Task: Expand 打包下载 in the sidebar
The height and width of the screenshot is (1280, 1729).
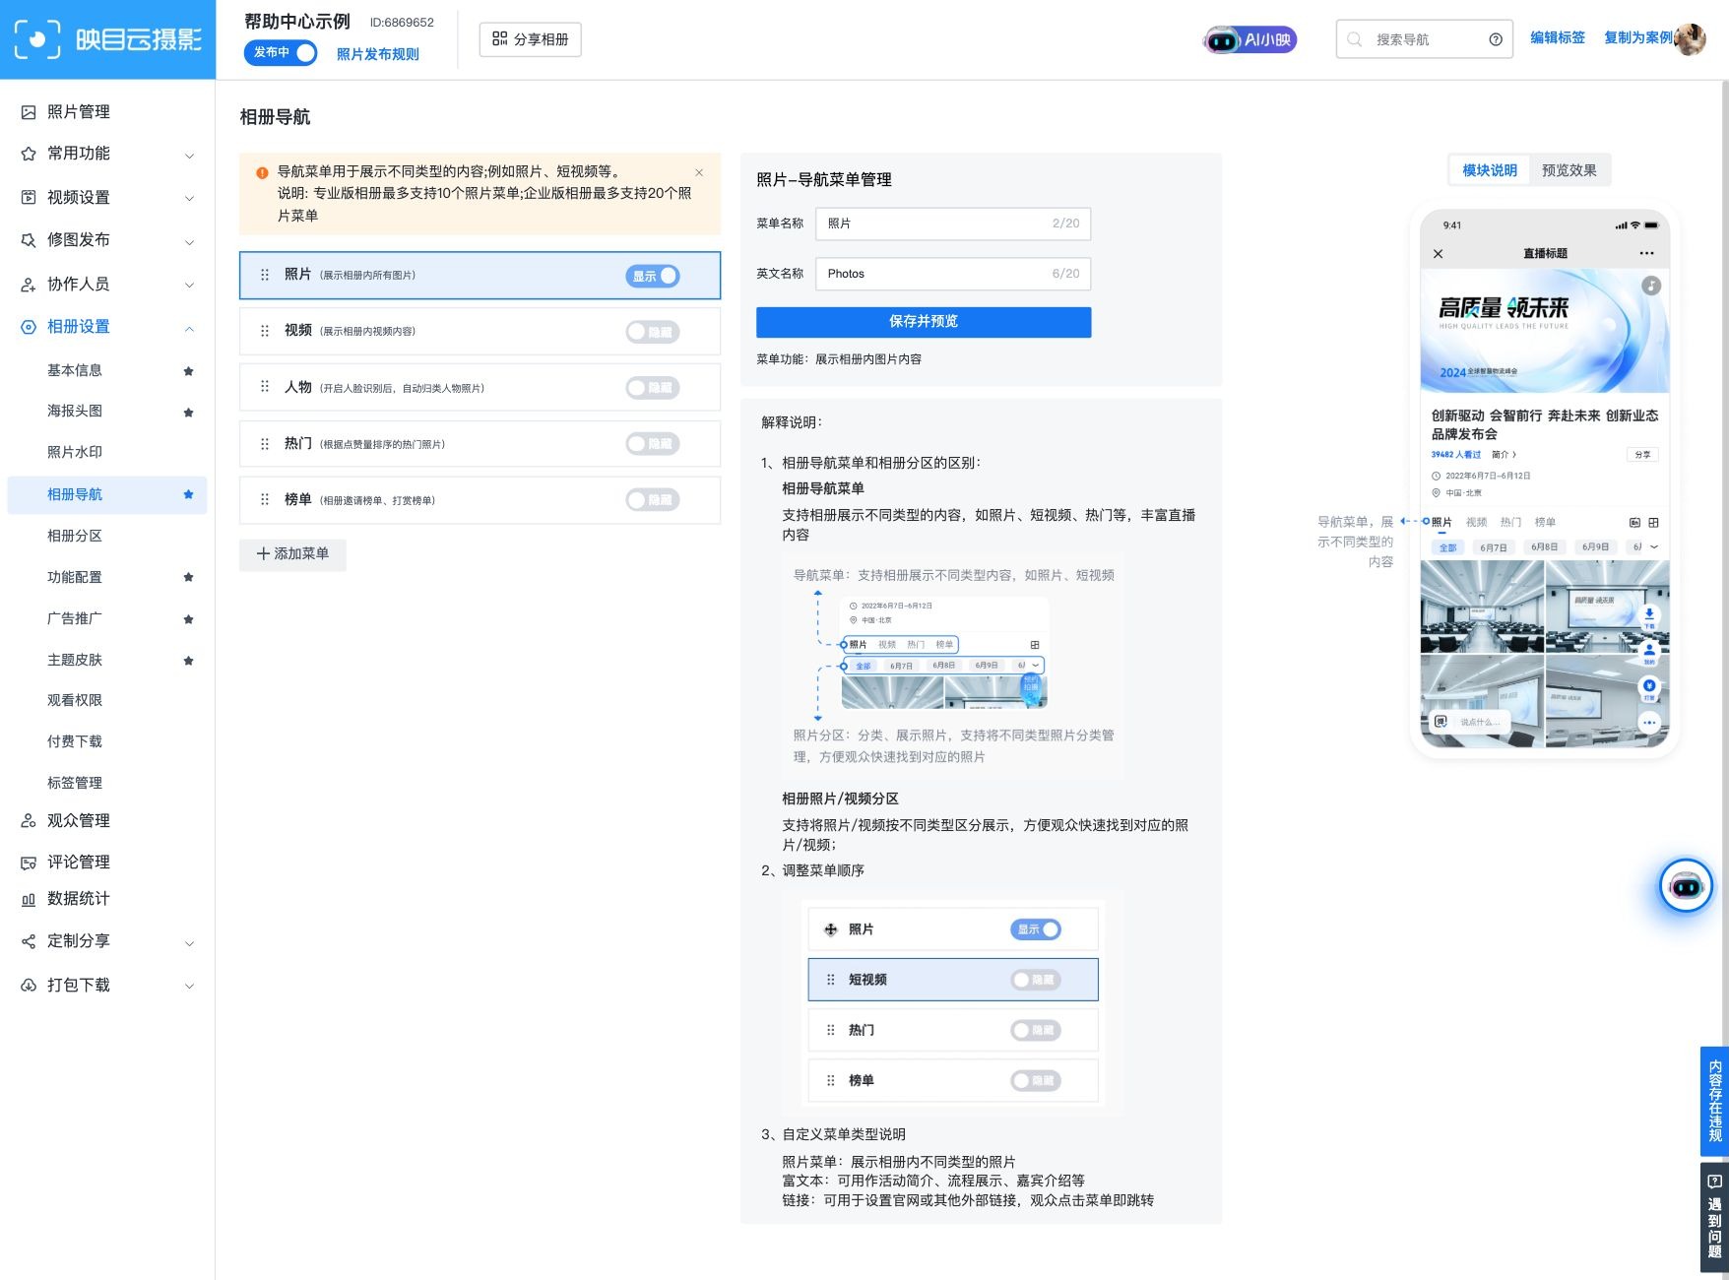Action: pyautogui.click(x=189, y=986)
